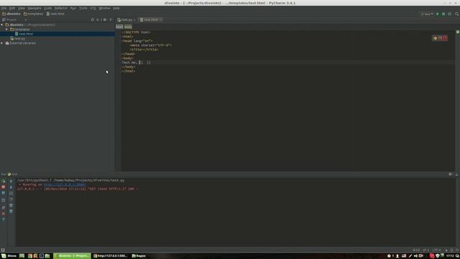Rerun 'test' in the Run panel
This screenshot has height=259, width=460.
tap(3, 181)
